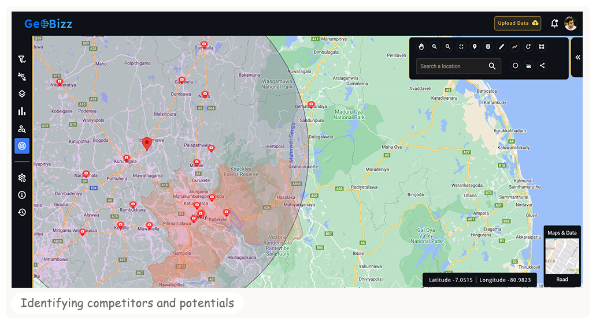Open the user profile avatar
The image size is (596, 327).
point(571,23)
